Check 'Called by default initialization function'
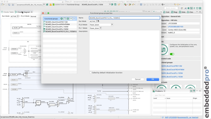This screenshot has width=211, height=119. (90, 72)
